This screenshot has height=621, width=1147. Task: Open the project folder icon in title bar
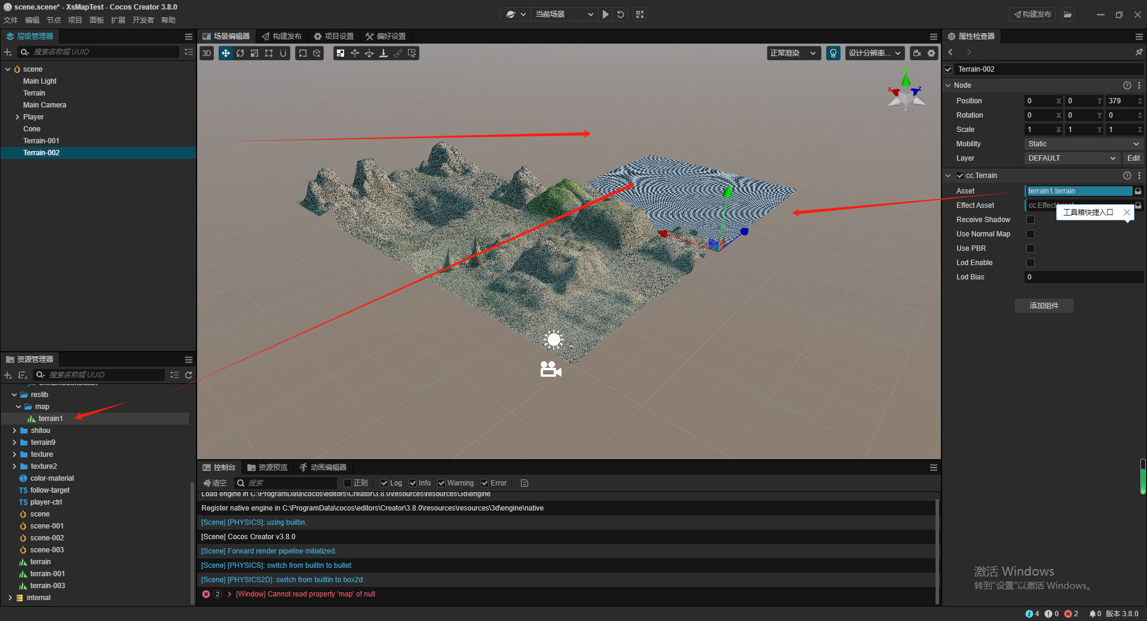pyautogui.click(x=1068, y=14)
